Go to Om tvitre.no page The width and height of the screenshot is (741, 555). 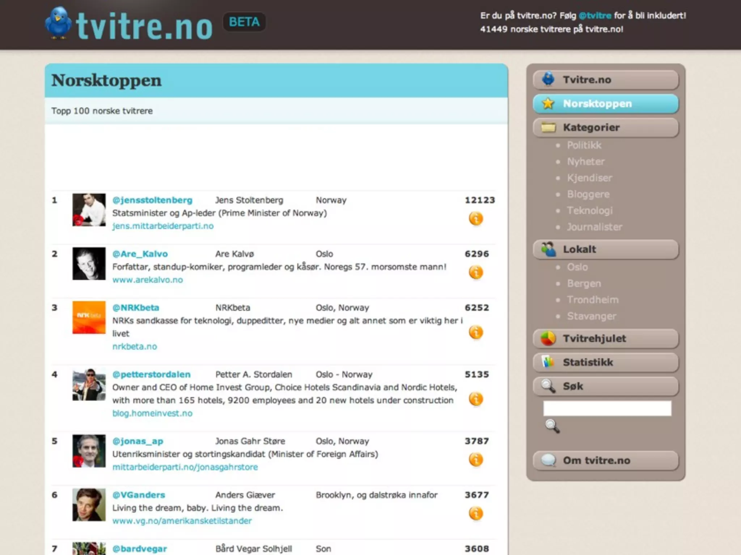click(605, 461)
